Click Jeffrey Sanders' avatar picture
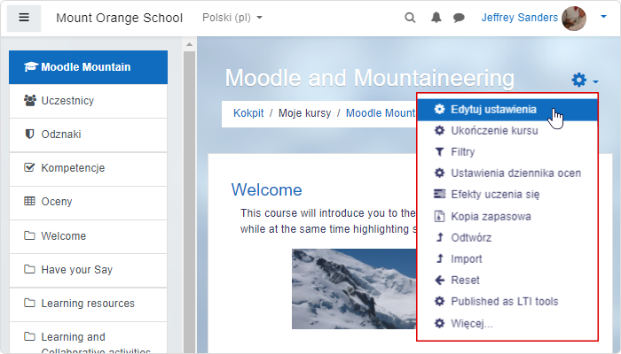Image resolution: width=621 pixels, height=354 pixels. (574, 19)
